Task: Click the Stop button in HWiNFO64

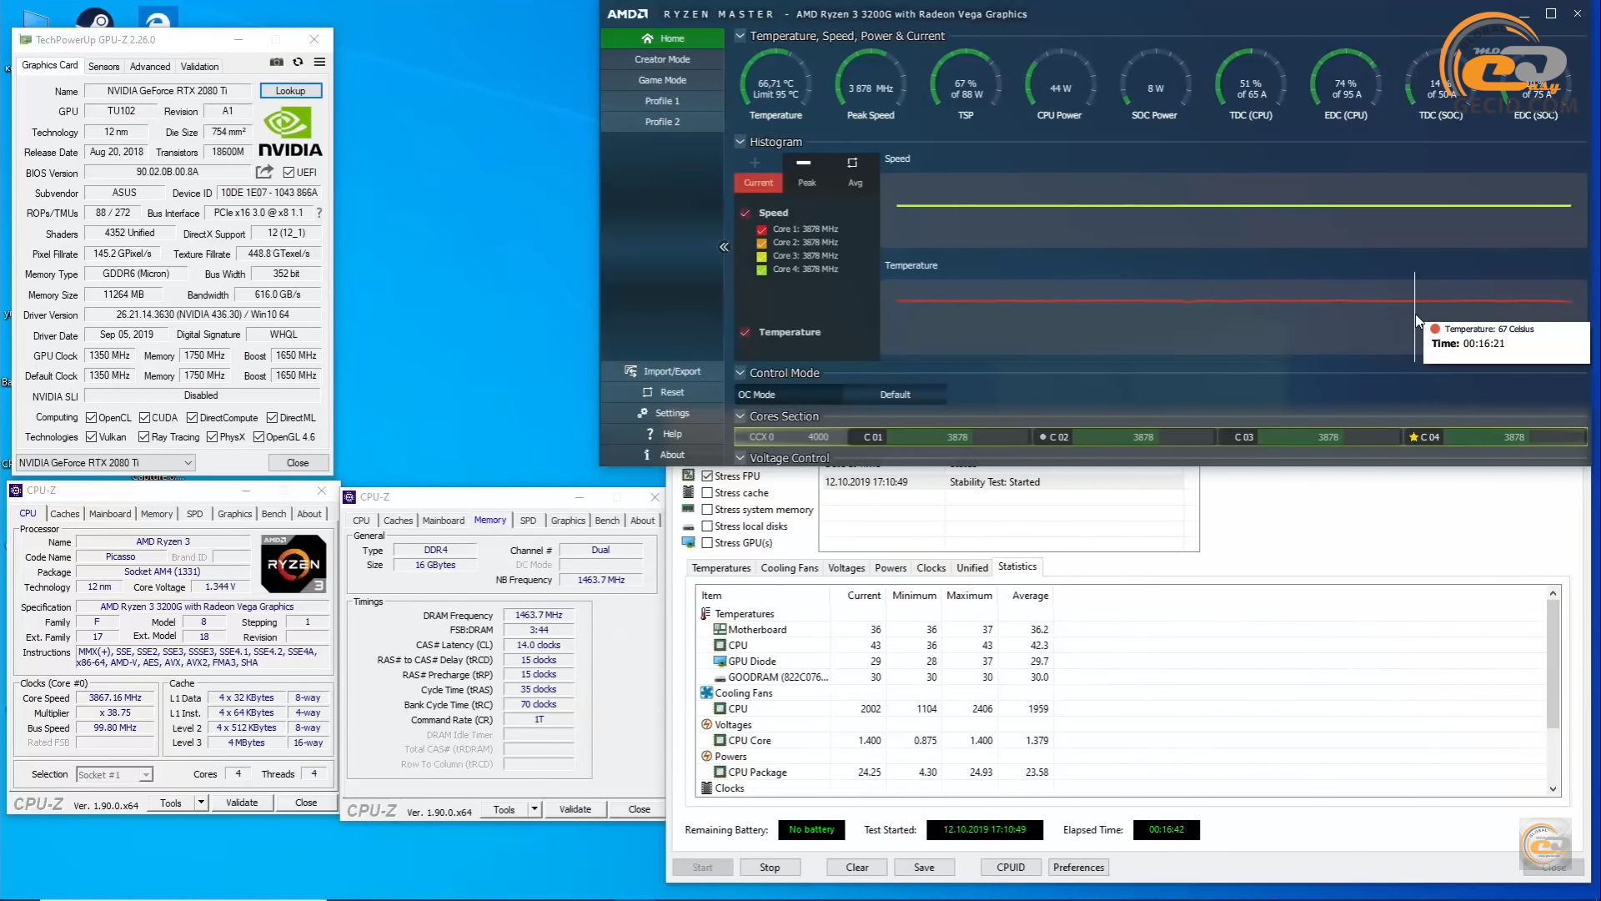Action: [770, 867]
